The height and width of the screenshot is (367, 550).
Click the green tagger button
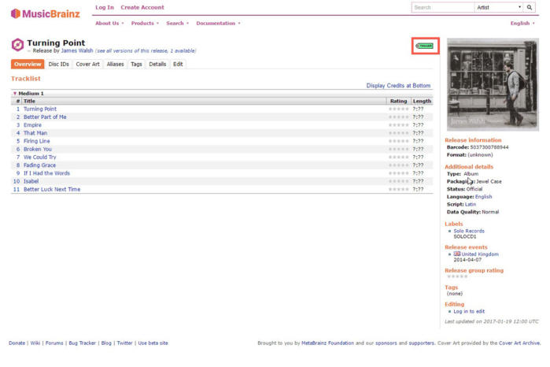[424, 46]
